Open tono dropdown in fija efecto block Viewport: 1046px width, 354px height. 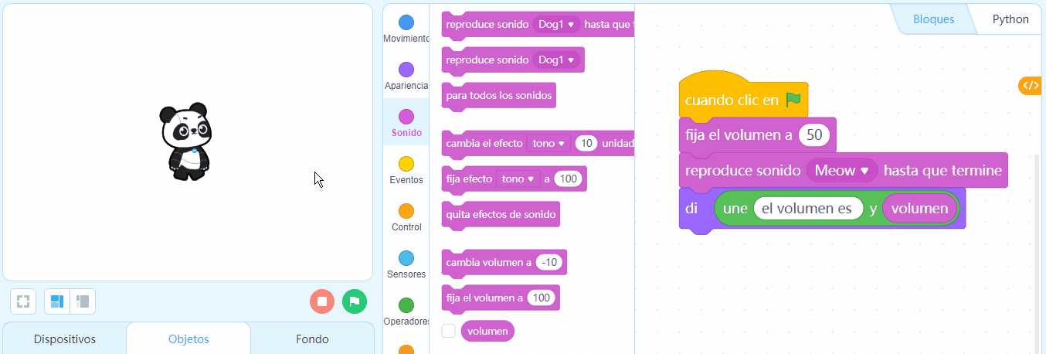pyautogui.click(x=518, y=179)
